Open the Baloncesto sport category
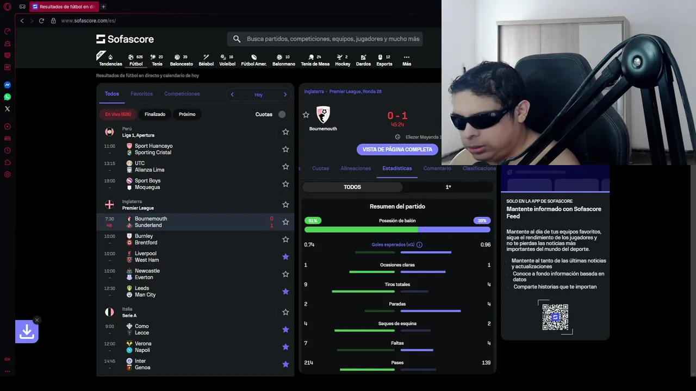The width and height of the screenshot is (696, 391). (181, 60)
